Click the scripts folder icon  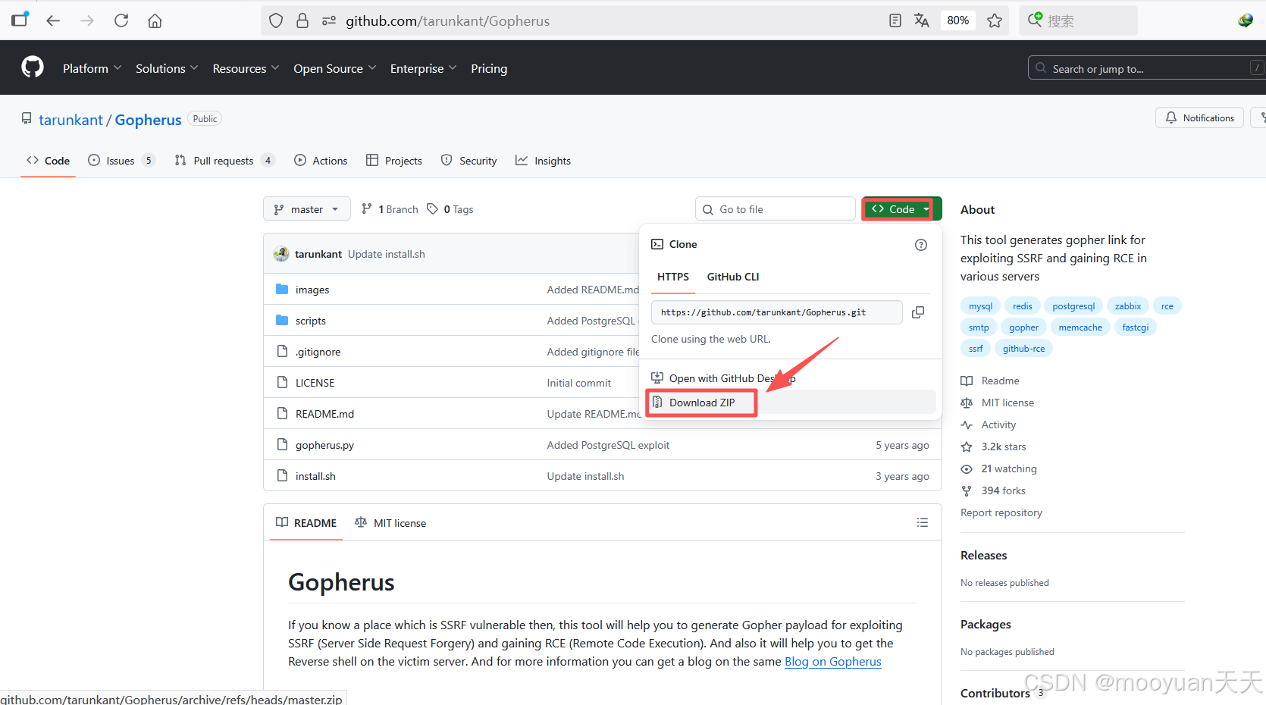coord(282,320)
